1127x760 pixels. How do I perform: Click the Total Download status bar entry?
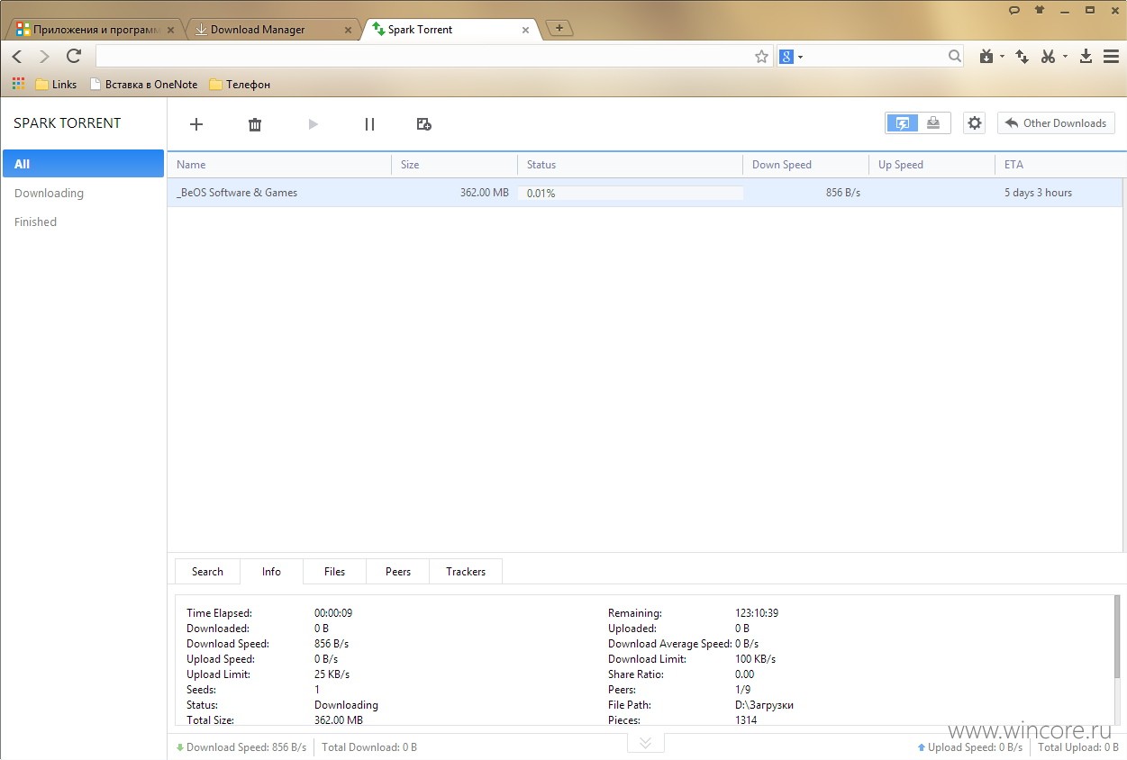pyautogui.click(x=369, y=747)
